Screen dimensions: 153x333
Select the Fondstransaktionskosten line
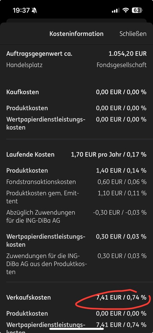(76, 182)
